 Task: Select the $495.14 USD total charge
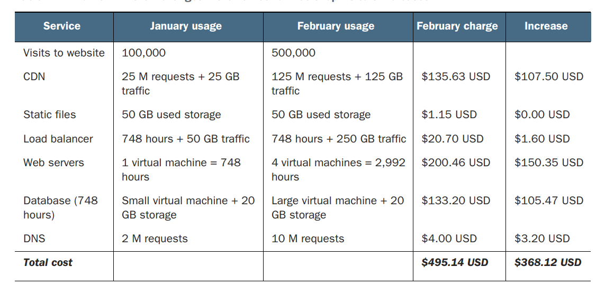click(455, 262)
